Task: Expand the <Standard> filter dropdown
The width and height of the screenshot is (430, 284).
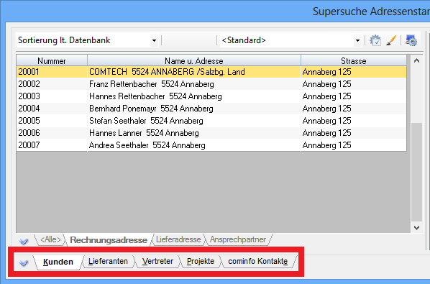Action: pyautogui.click(x=357, y=40)
